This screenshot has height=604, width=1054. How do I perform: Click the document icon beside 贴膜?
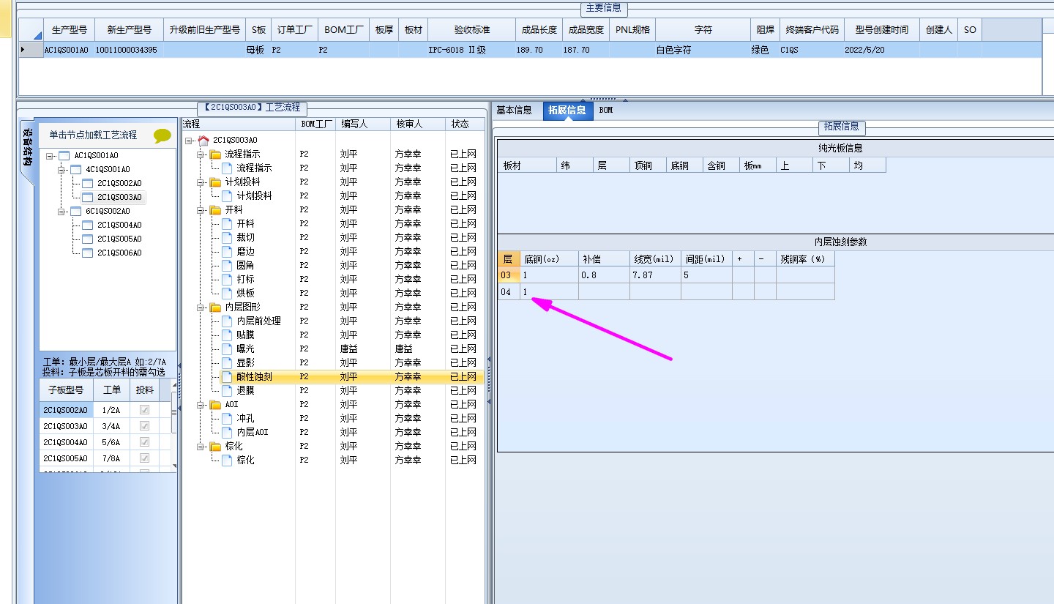coord(227,335)
